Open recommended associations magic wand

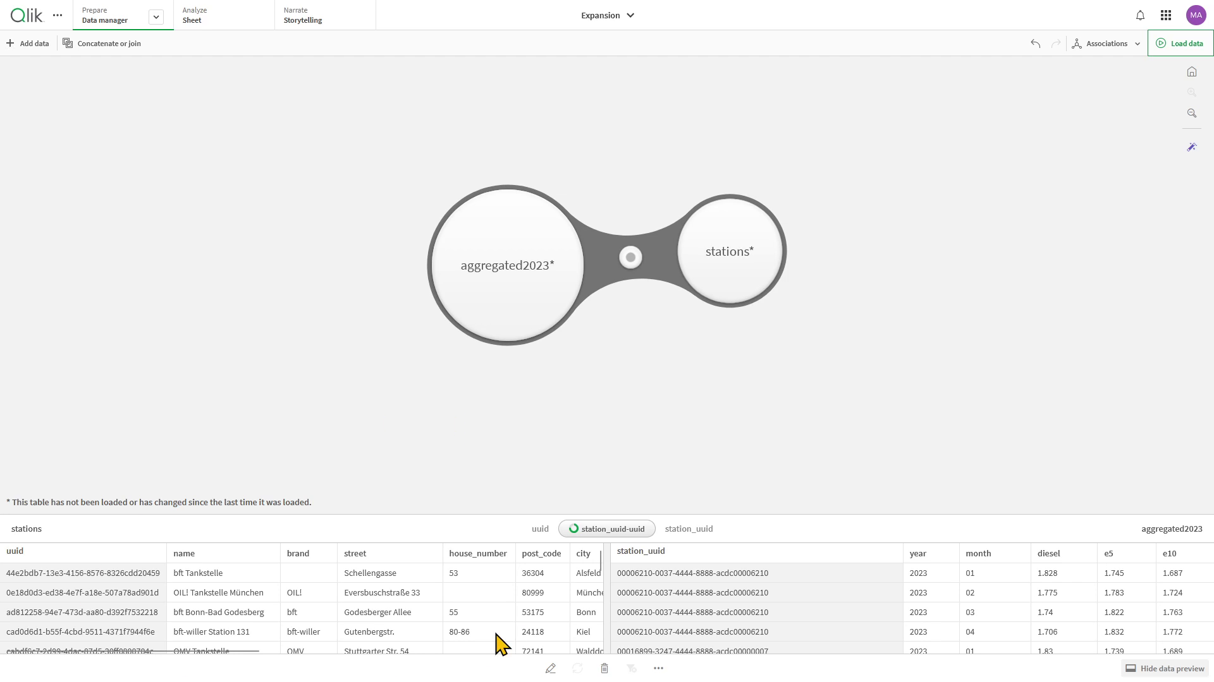point(1192,147)
